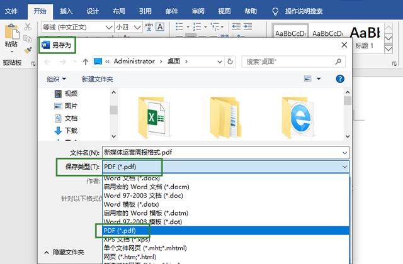Switch to Design (设计) tab
Viewport: 403px width, 264px height.
[93, 11]
